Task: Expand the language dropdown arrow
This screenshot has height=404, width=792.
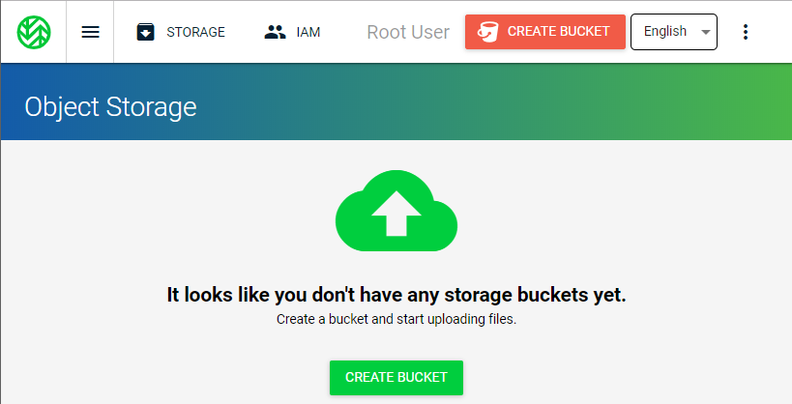Action: coord(706,32)
